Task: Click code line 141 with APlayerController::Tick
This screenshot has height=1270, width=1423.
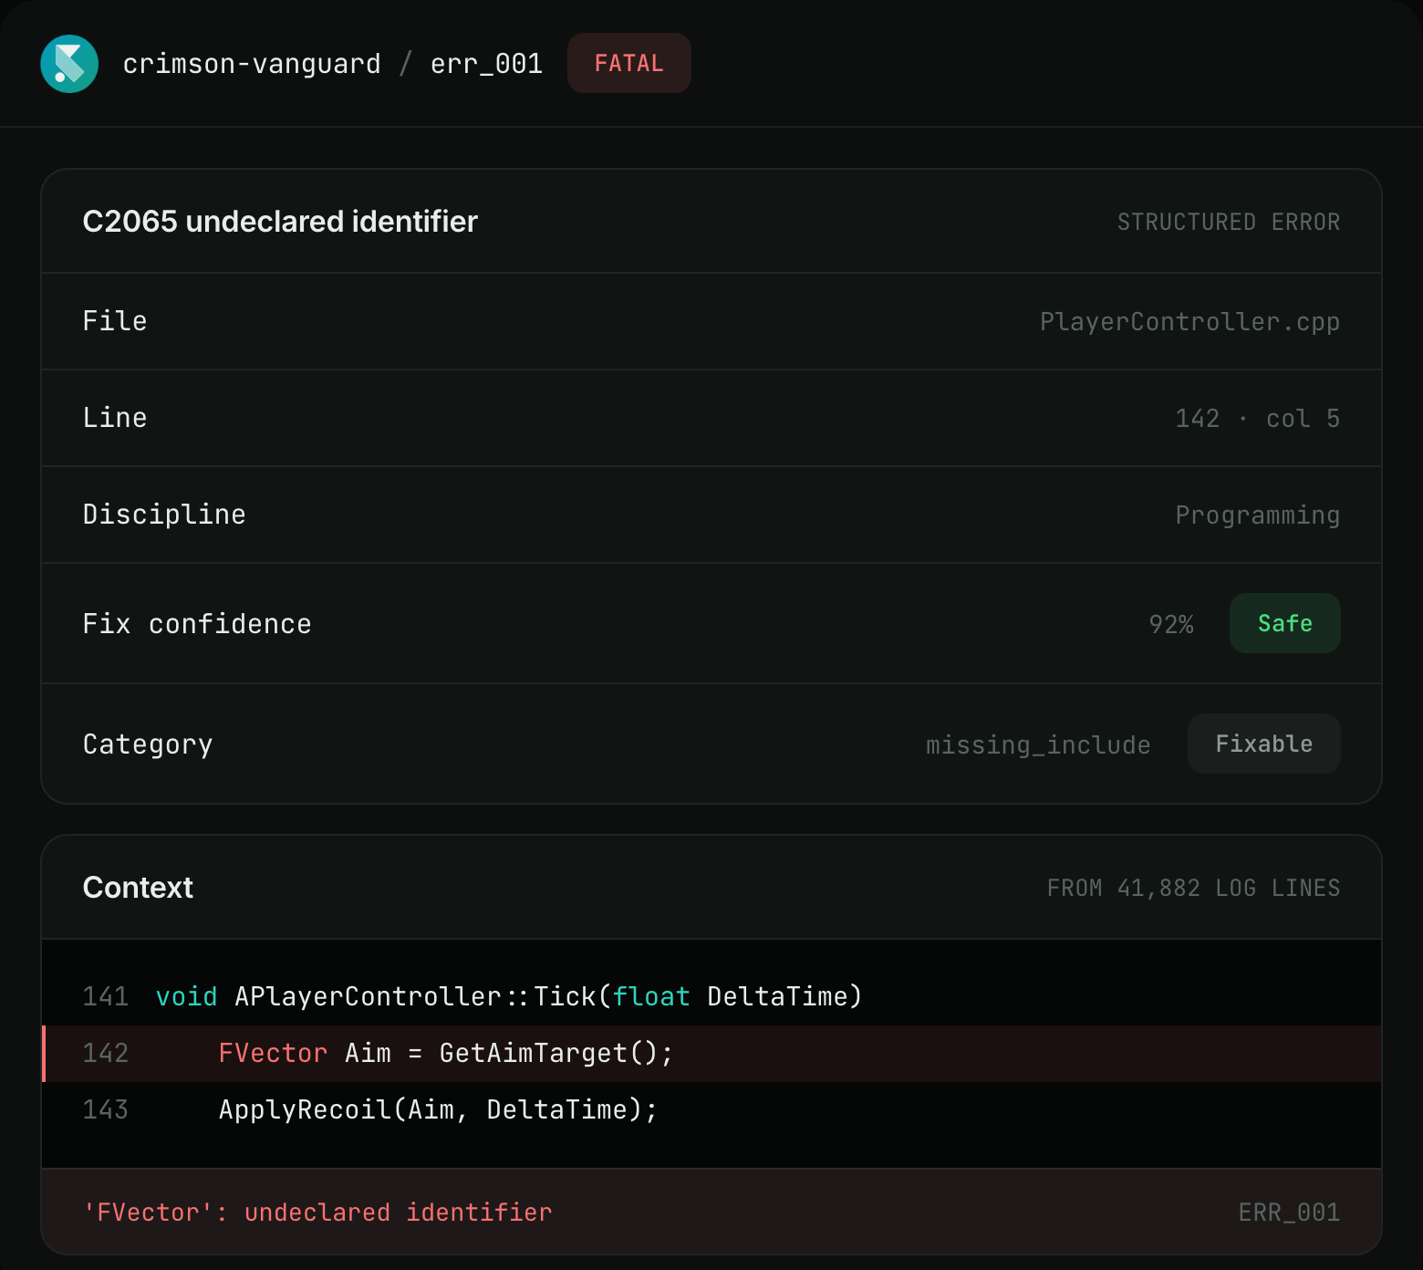Action: (x=711, y=996)
